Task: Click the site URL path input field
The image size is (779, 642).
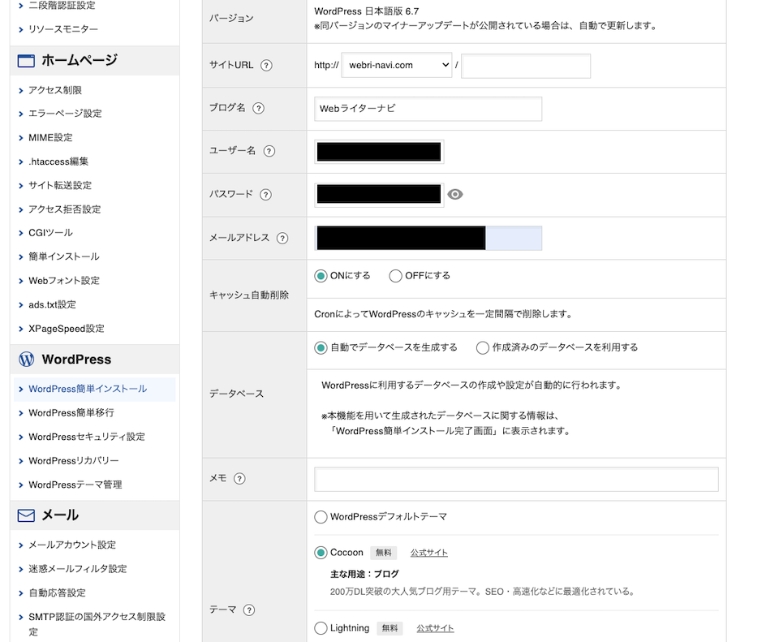Action: tap(526, 66)
